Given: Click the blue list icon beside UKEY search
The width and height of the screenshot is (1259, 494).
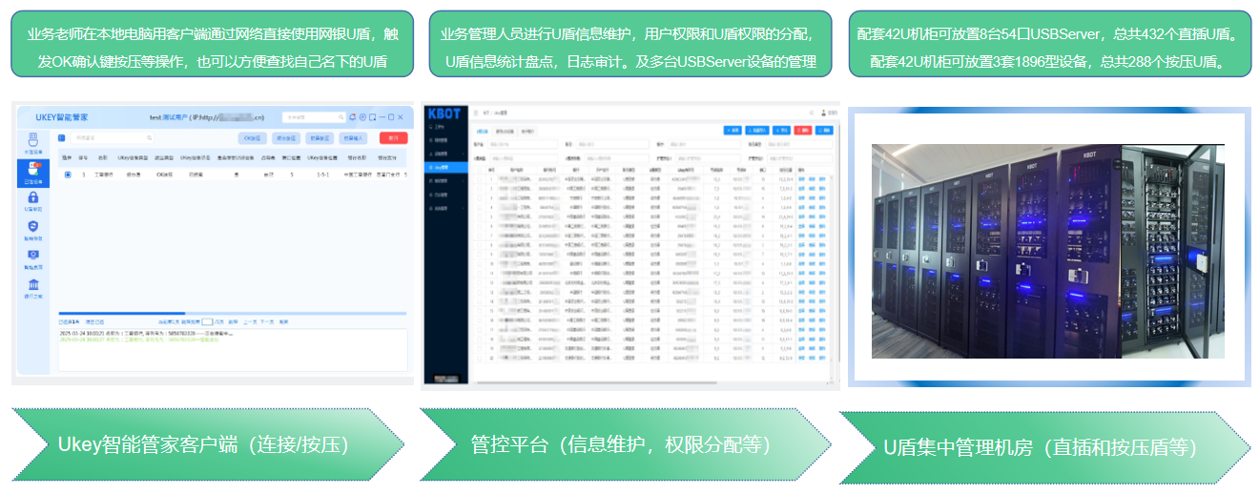Looking at the screenshot, I should coord(63,137).
